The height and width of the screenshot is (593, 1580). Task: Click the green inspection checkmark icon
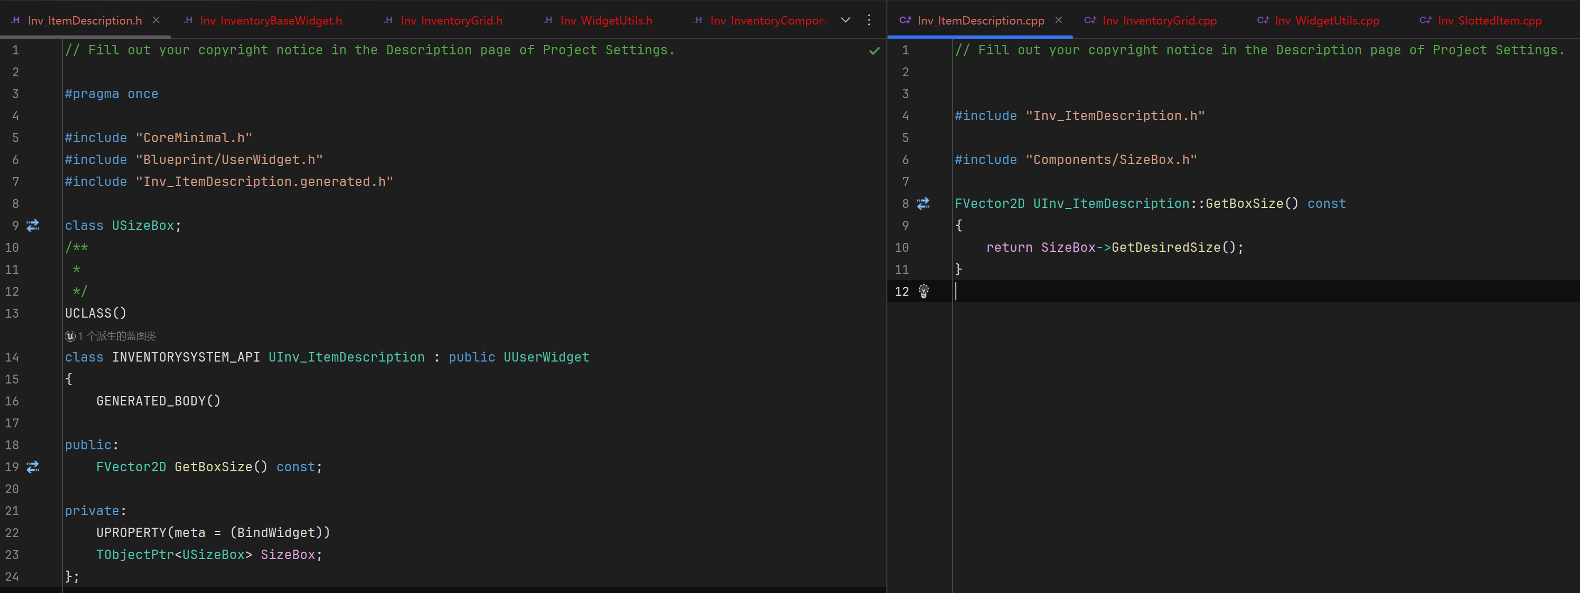coord(874,51)
